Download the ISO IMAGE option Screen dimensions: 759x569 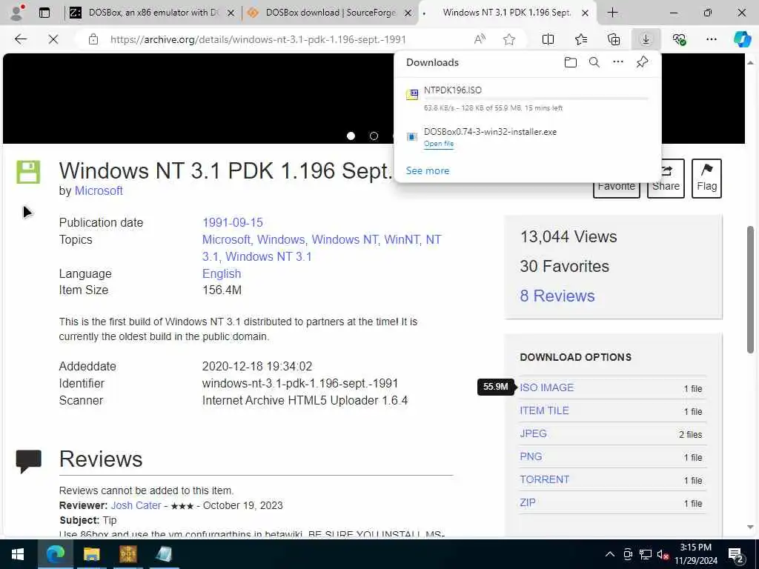coord(546,387)
